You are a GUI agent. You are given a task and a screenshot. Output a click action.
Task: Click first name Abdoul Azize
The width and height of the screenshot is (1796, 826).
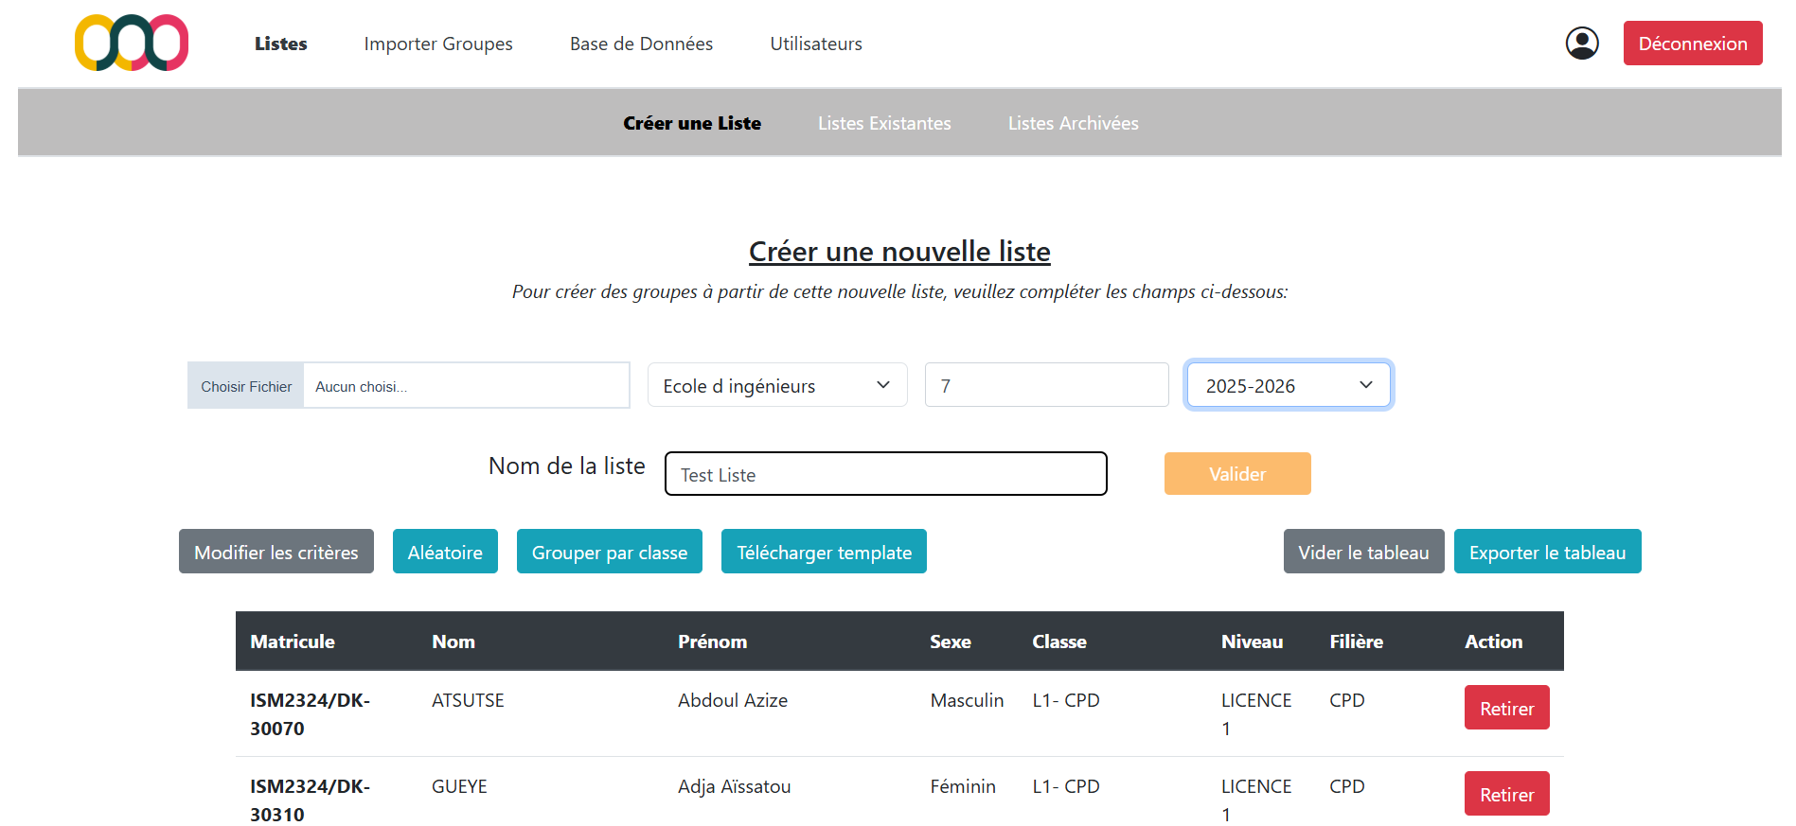pyautogui.click(x=733, y=700)
